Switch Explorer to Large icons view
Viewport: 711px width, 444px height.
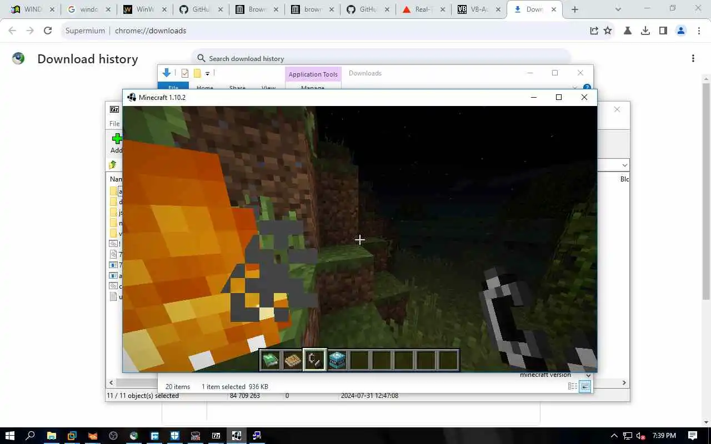pos(585,386)
